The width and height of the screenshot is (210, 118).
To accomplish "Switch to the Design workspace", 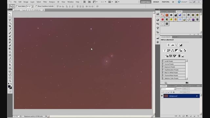I will (156, 2).
